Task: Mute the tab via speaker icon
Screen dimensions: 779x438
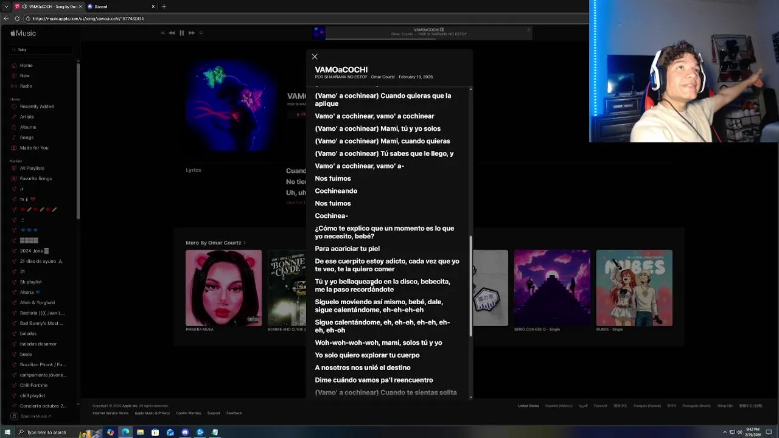Action: [24, 7]
